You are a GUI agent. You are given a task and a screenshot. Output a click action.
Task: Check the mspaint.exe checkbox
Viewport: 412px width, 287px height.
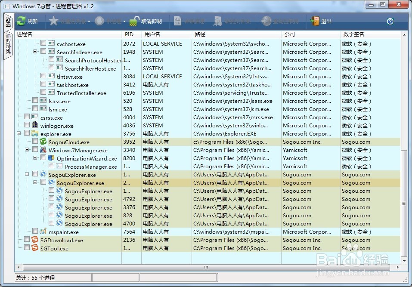35,231
